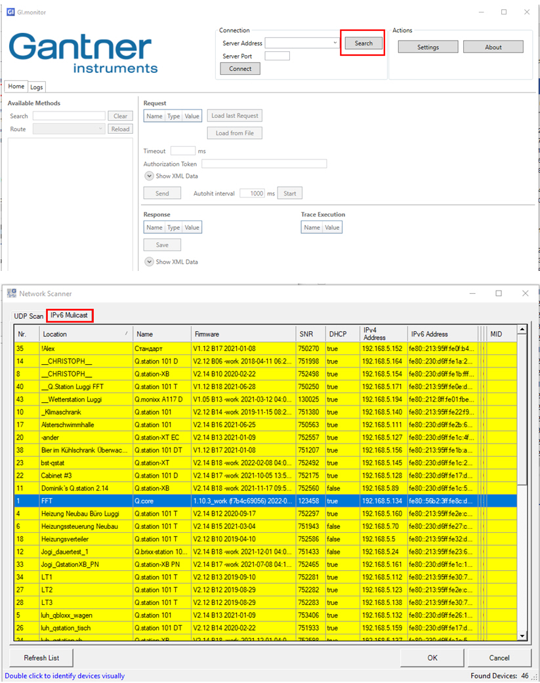Expand Show XML Data under Response
540x683 pixels.
coord(150,262)
